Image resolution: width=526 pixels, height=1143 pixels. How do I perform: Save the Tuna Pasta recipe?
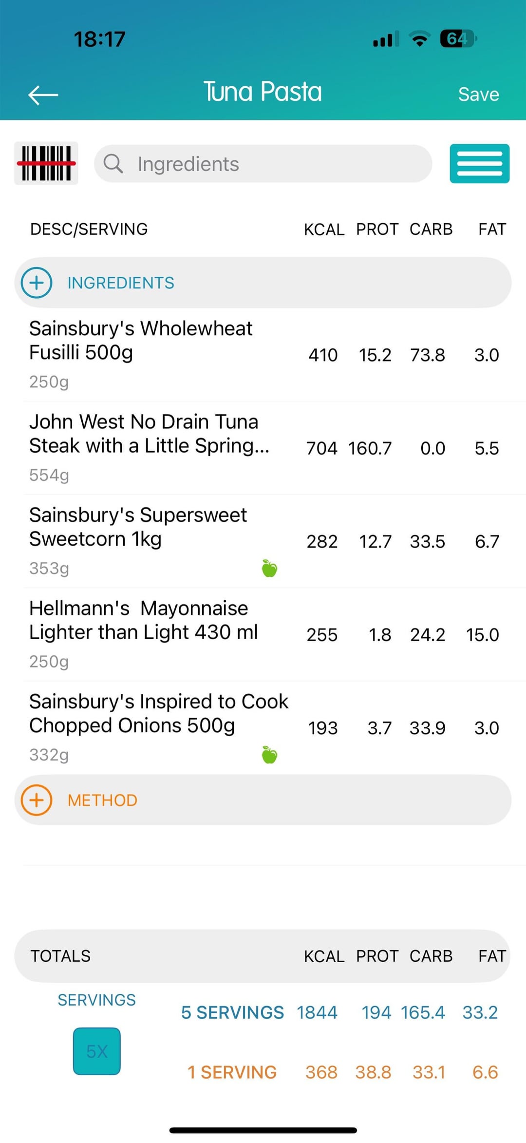pyautogui.click(x=478, y=95)
